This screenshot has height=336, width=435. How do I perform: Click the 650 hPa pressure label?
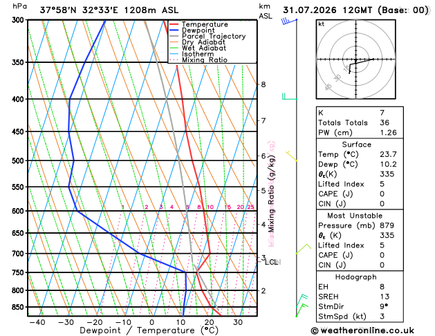(x=19, y=233)
